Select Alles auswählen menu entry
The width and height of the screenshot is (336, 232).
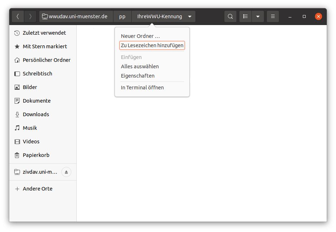coord(140,66)
